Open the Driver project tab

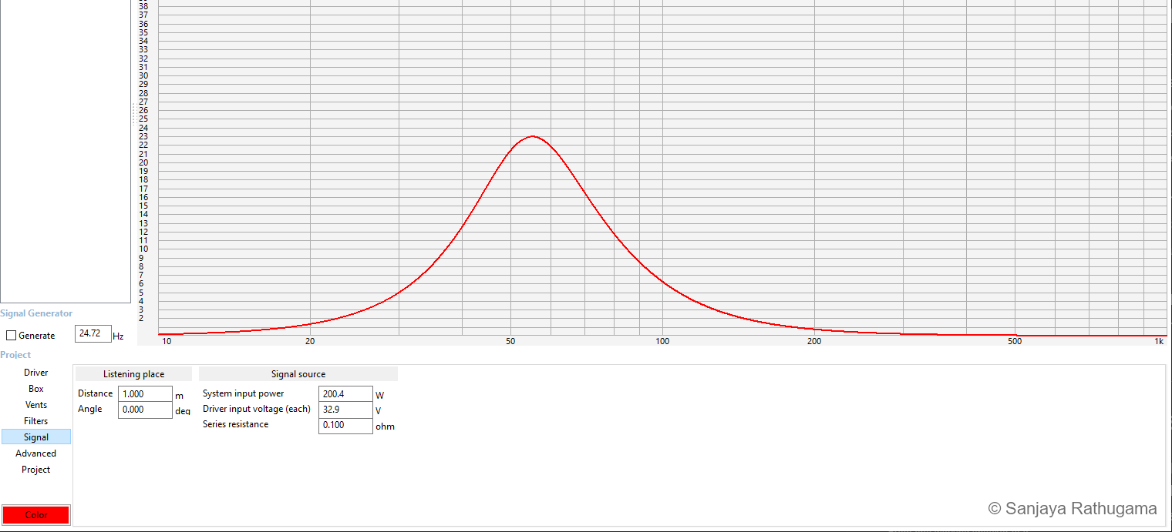[x=36, y=373]
